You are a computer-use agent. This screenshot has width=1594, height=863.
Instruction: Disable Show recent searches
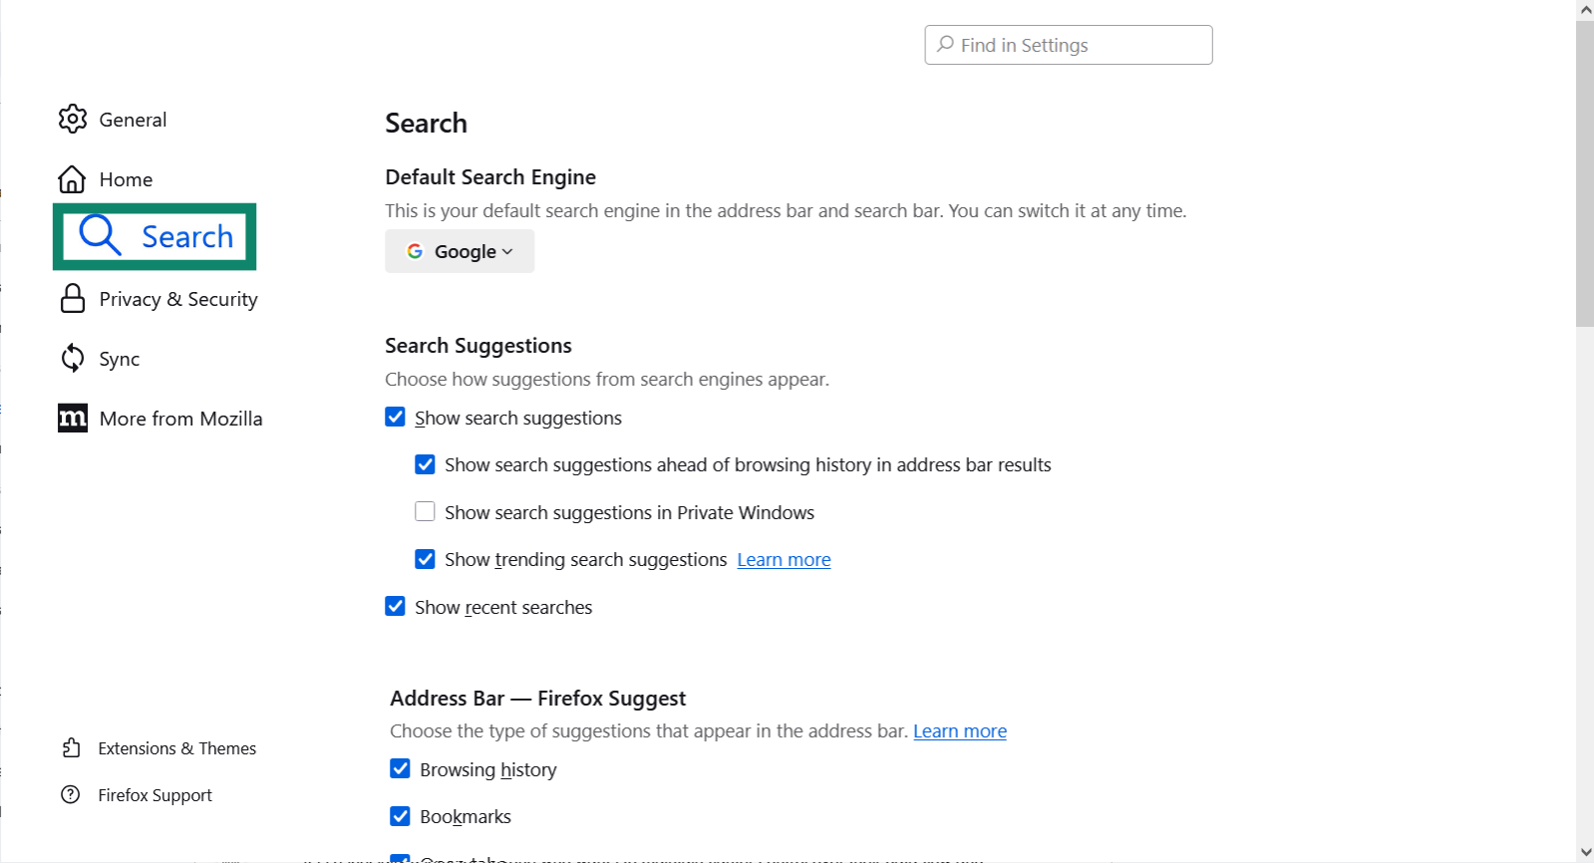coord(395,606)
